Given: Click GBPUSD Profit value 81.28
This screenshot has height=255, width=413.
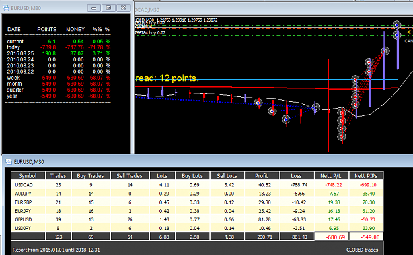Looking at the screenshot, I should pyautogui.click(x=264, y=219).
